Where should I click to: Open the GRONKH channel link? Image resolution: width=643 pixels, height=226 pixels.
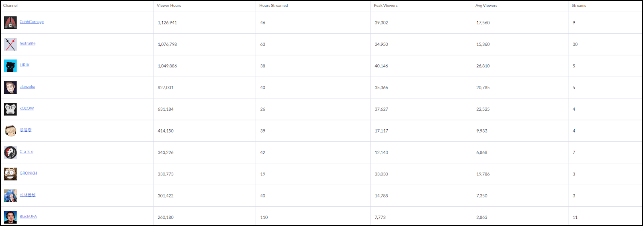click(x=28, y=173)
